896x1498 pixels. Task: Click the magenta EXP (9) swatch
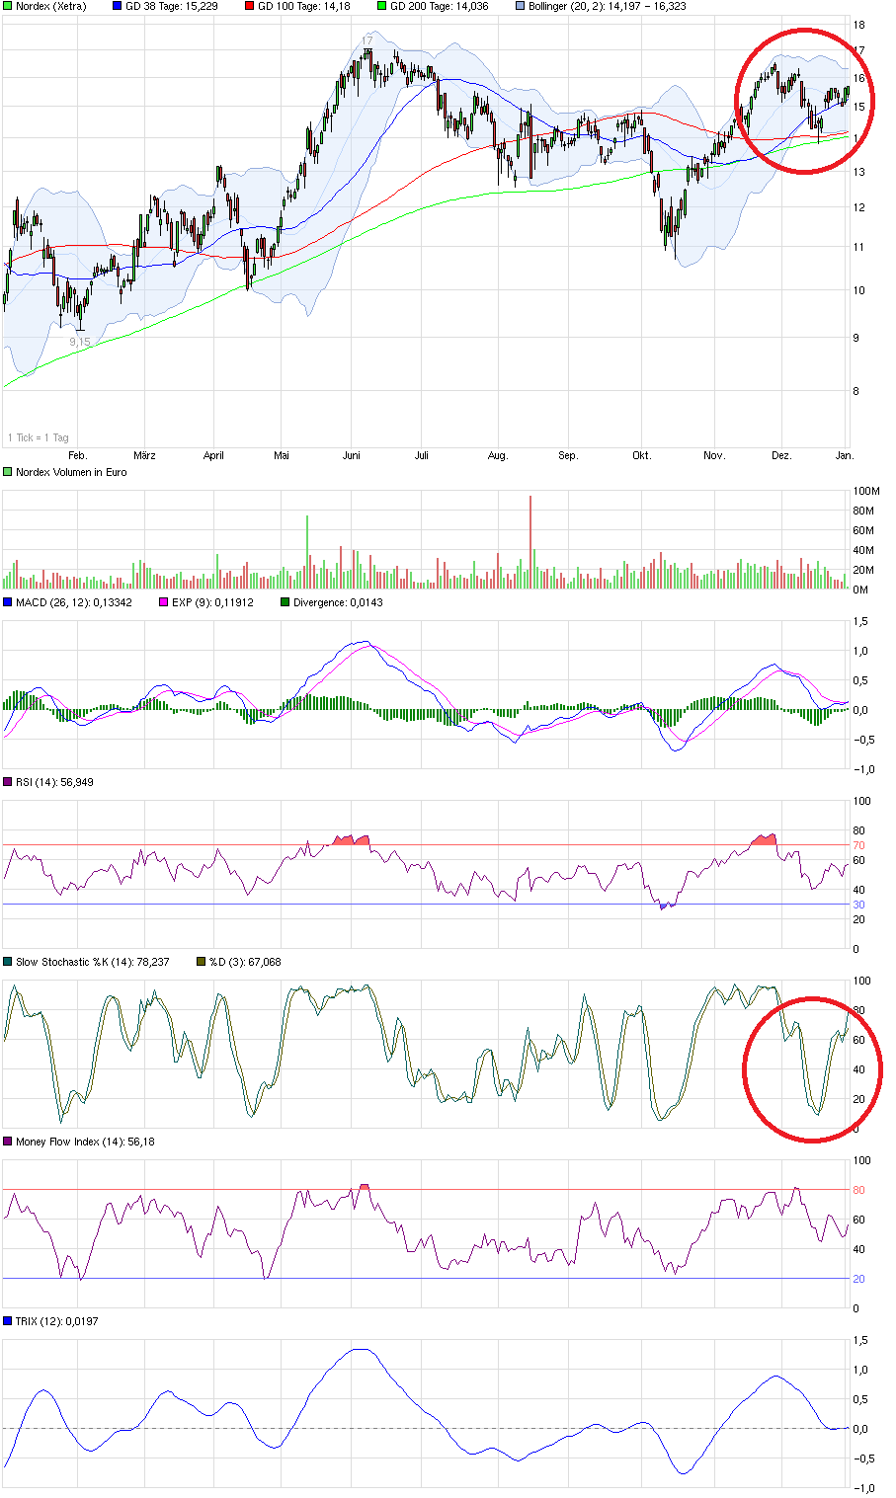164,602
